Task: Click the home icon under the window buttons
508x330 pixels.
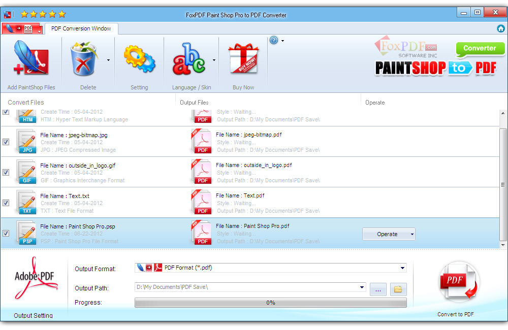Action: (501, 28)
